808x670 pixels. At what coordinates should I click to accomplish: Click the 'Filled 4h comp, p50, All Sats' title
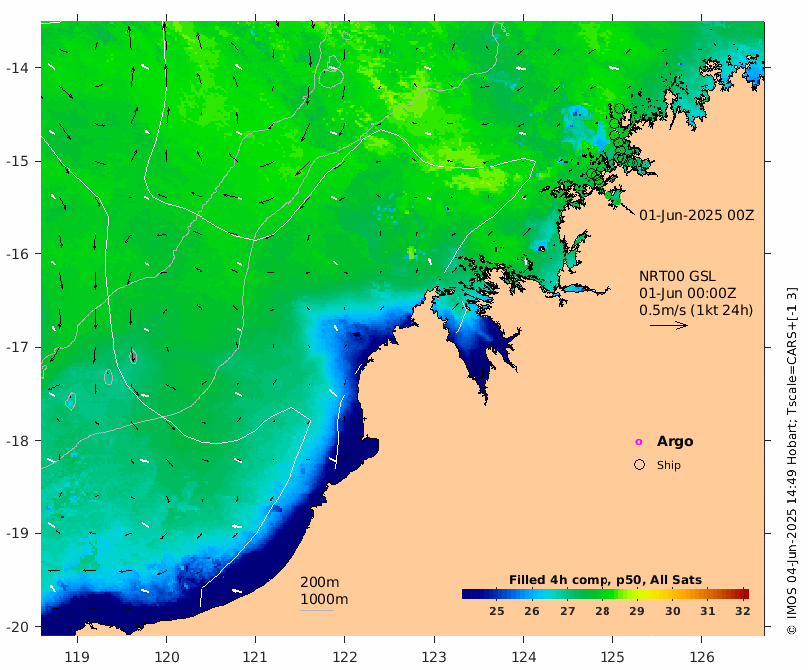click(x=606, y=580)
